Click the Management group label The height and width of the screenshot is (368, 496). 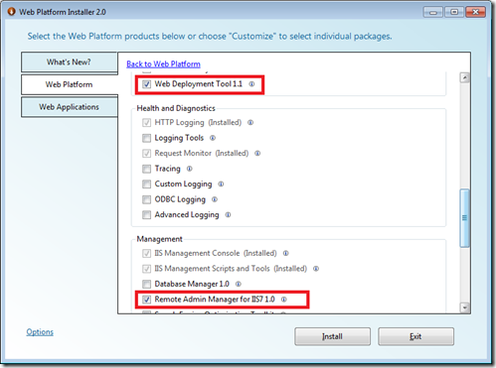click(x=160, y=239)
